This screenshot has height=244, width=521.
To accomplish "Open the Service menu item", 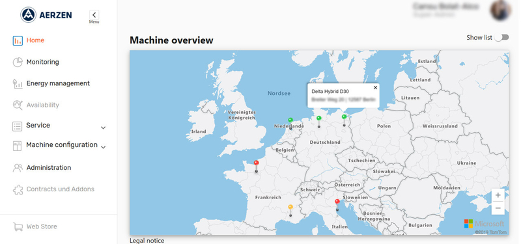I will 38,125.
